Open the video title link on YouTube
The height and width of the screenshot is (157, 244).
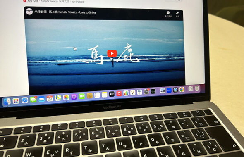click(x=65, y=12)
